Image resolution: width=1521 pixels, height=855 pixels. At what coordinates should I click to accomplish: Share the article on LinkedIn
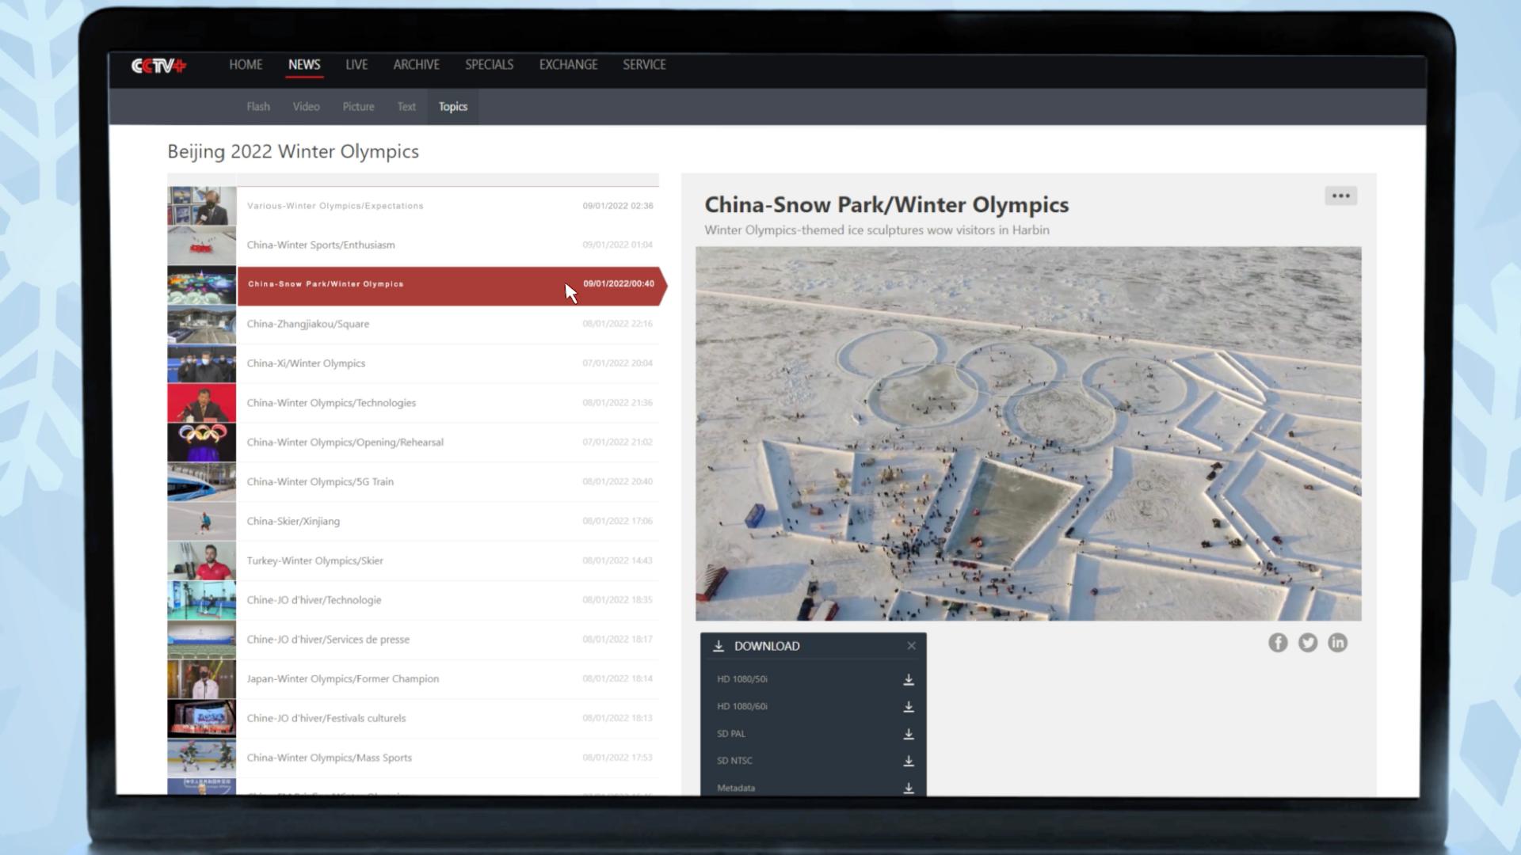click(x=1337, y=642)
